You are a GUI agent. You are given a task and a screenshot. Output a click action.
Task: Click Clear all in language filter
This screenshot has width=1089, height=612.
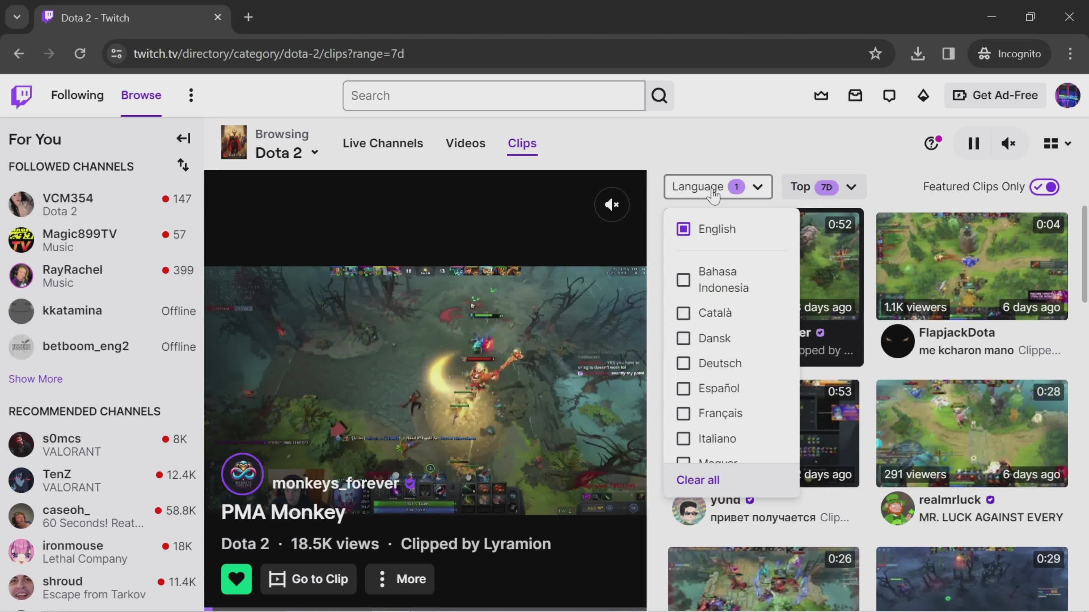pyautogui.click(x=698, y=480)
